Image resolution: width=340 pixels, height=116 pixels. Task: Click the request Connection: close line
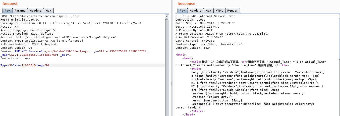click(x=15, y=58)
